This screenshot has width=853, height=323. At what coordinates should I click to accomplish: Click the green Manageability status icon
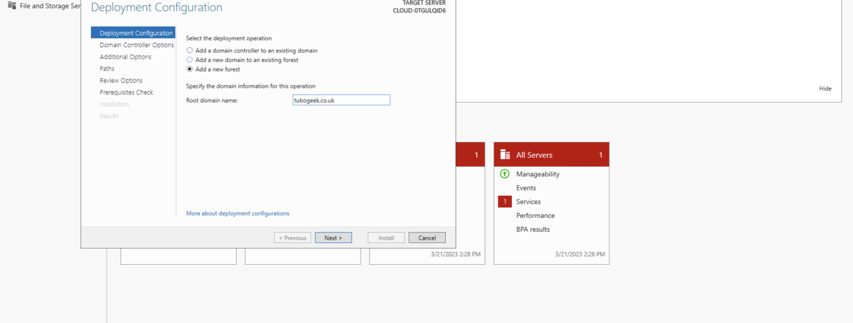coord(505,174)
